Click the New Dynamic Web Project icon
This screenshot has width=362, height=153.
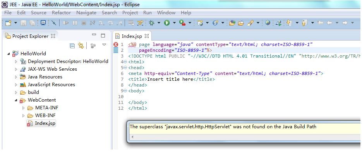(200, 23)
